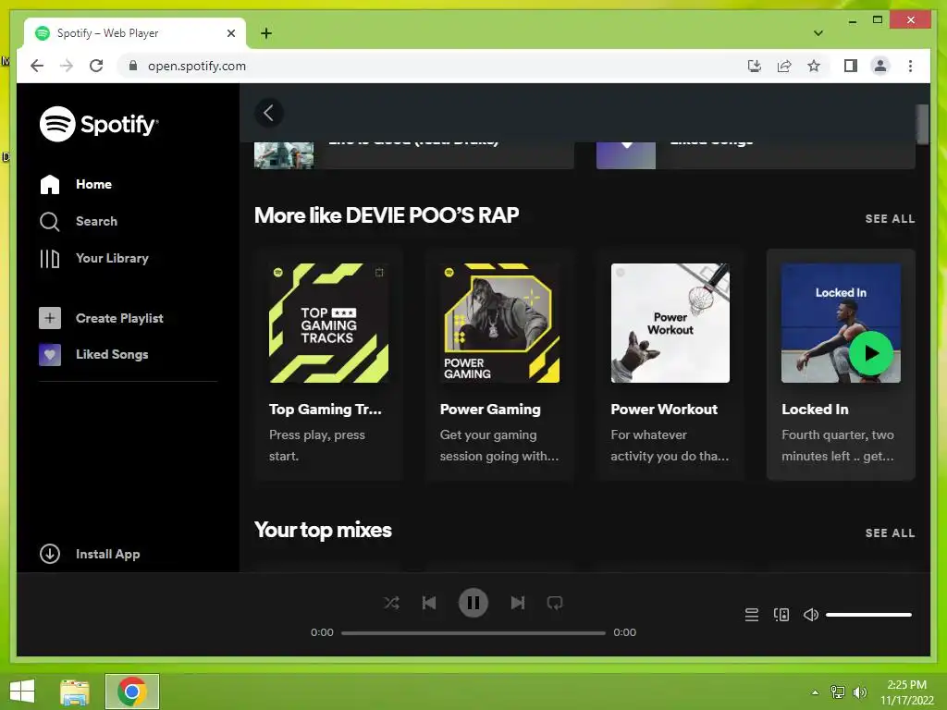Screen dimensions: 947x710
Task: Open system volume tray icon
Action: [859, 692]
